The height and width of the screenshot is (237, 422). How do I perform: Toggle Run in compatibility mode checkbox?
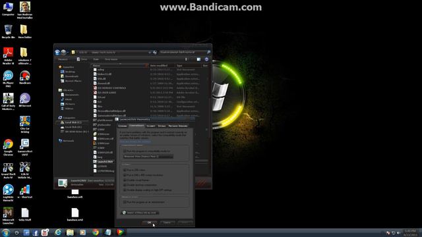(125, 151)
